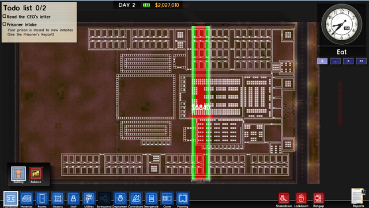Screen dimensions: 369x208
Task: Open the Utilities menu icon
Action: [x=89, y=198]
